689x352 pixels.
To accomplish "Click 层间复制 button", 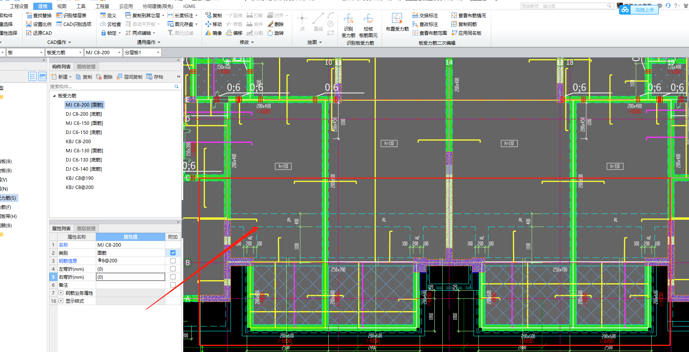I will pos(130,77).
